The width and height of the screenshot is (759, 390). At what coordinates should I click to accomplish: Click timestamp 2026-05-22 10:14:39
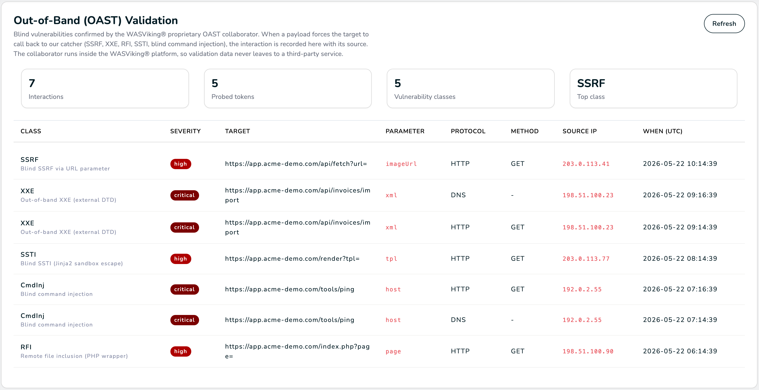(x=680, y=164)
